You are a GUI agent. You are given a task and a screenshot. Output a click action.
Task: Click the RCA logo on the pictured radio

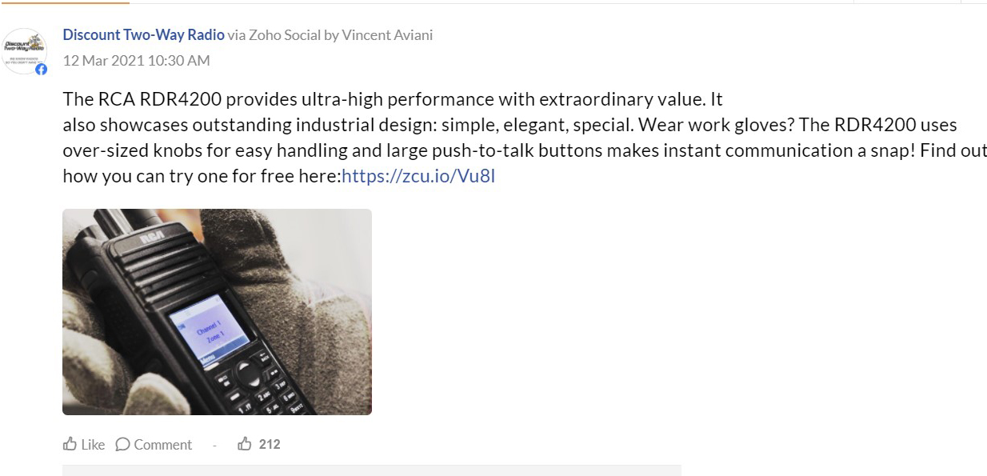click(x=152, y=237)
